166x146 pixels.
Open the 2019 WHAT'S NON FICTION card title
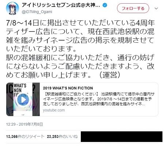pyautogui.click(x=68, y=88)
